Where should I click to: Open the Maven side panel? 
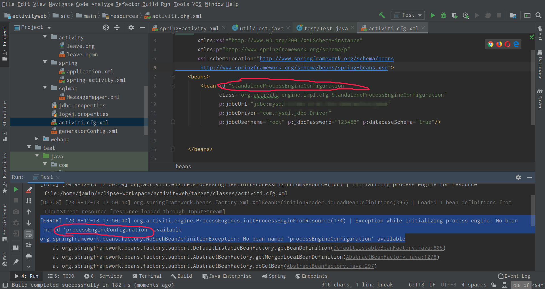click(x=540, y=99)
